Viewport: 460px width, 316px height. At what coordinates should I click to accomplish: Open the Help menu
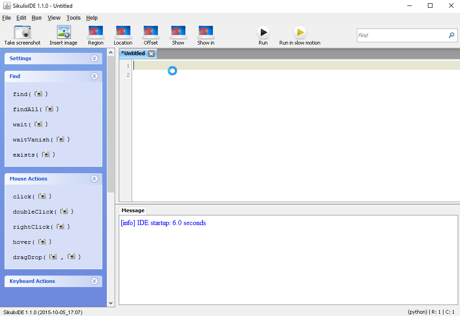[92, 18]
